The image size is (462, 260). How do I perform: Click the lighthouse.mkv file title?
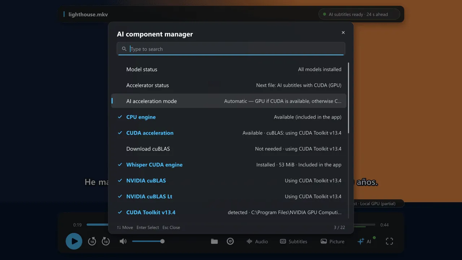pyautogui.click(x=88, y=14)
